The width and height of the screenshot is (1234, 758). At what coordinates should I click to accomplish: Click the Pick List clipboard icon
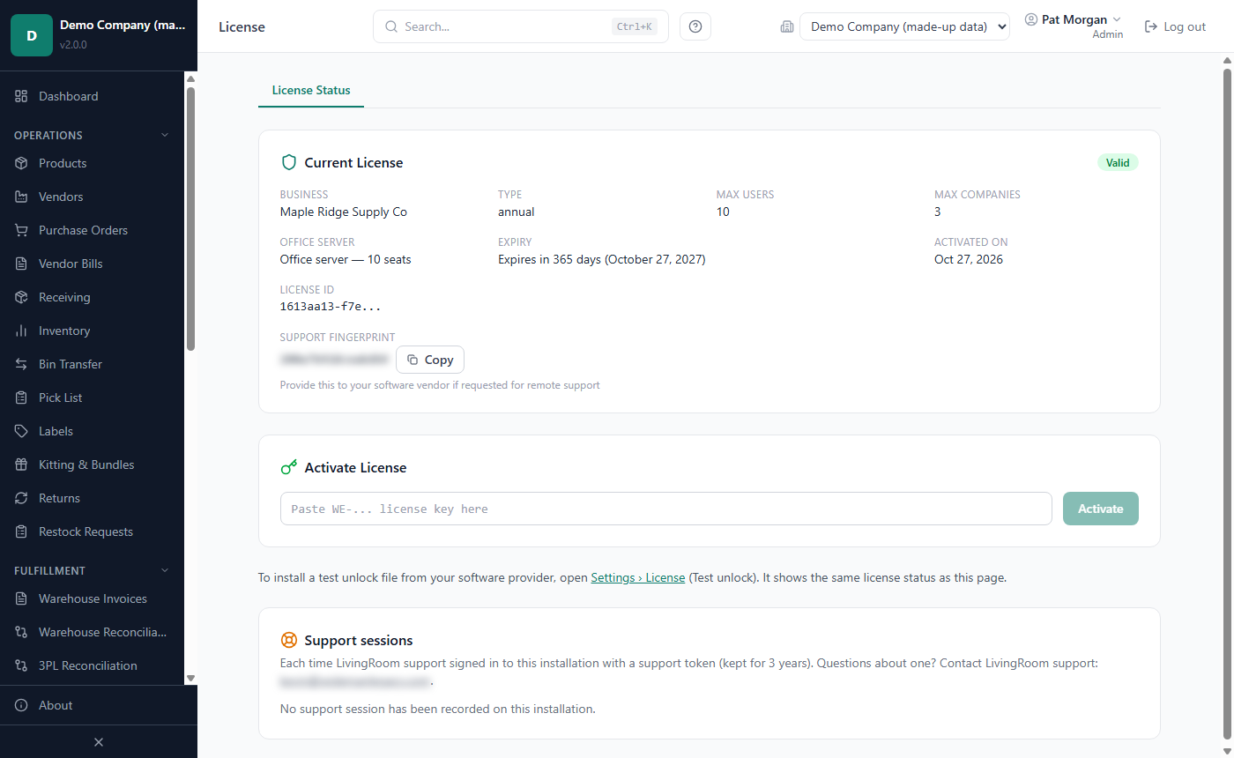(x=21, y=398)
